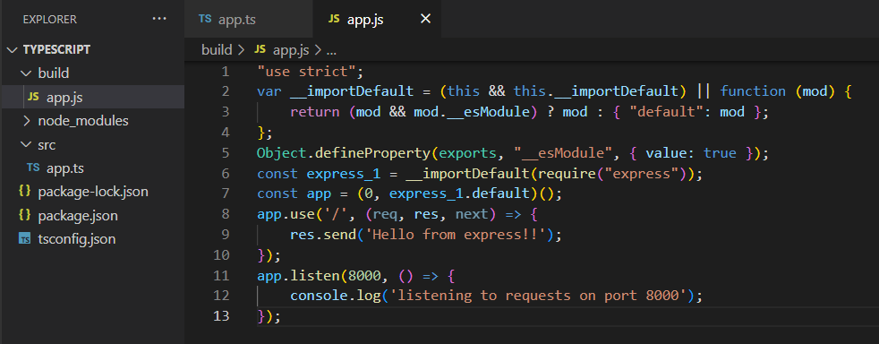Click the JS icon on the app.js tab
Image resolution: width=879 pixels, height=344 pixels.
point(334,19)
